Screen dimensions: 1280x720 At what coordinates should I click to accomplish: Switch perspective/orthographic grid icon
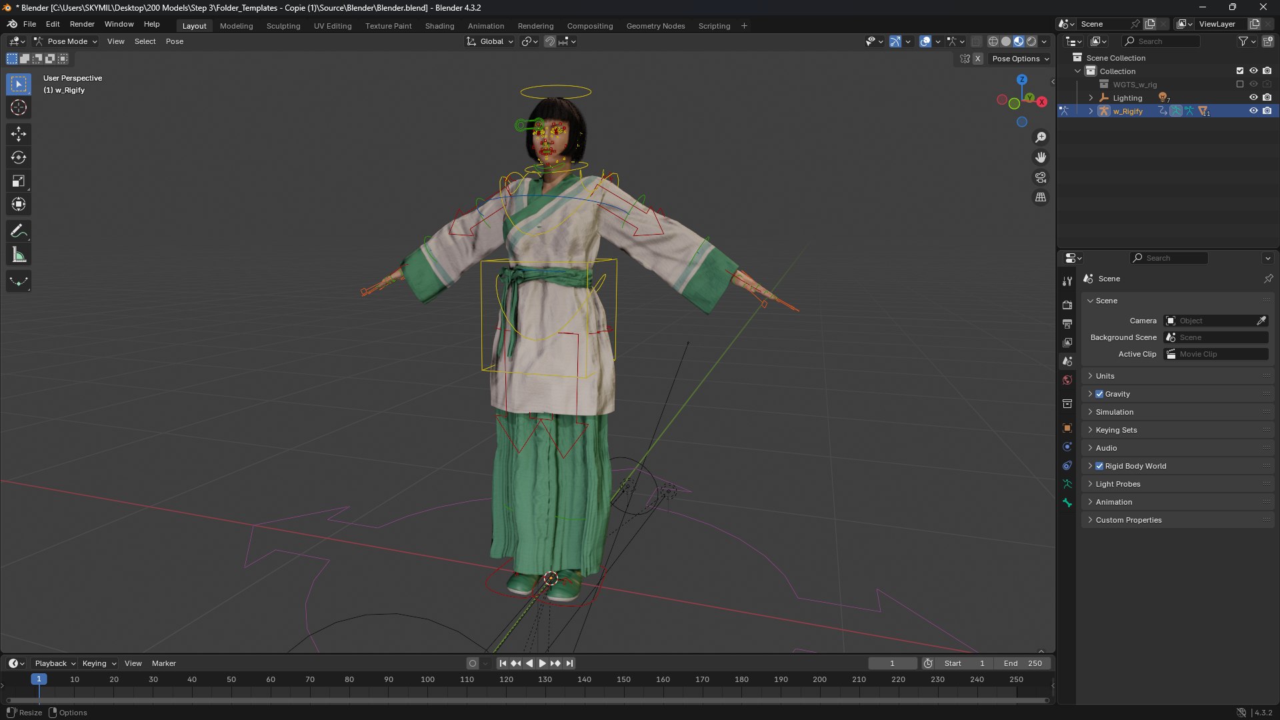point(1040,197)
